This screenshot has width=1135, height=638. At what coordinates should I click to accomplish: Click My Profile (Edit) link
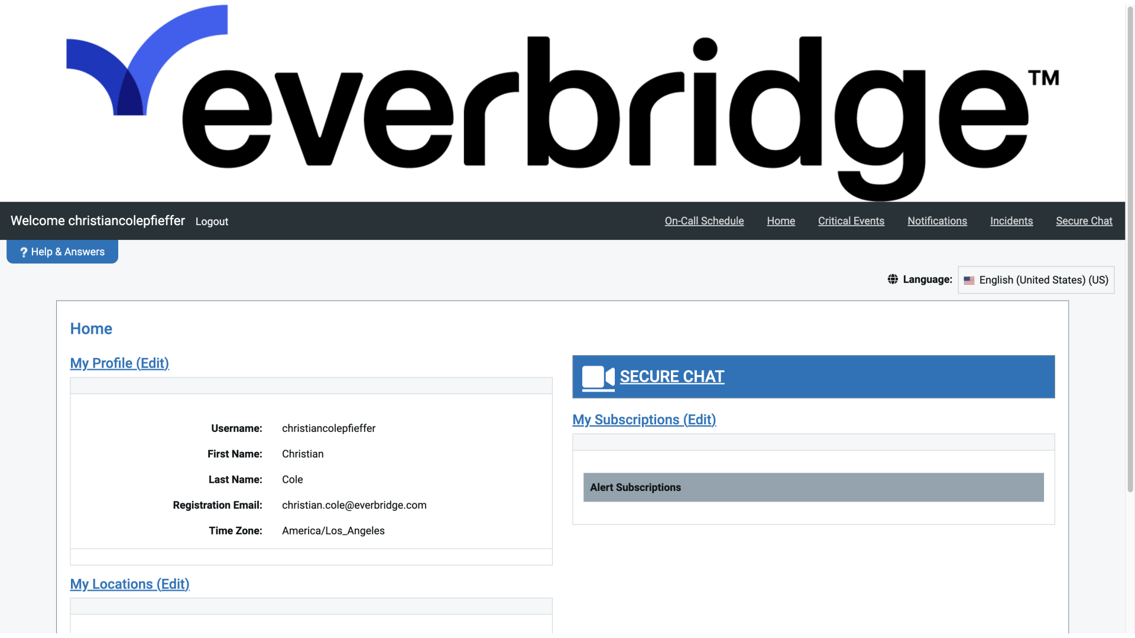click(x=119, y=363)
